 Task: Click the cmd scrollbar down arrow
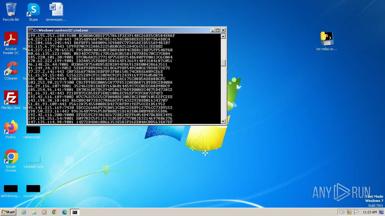(223, 121)
